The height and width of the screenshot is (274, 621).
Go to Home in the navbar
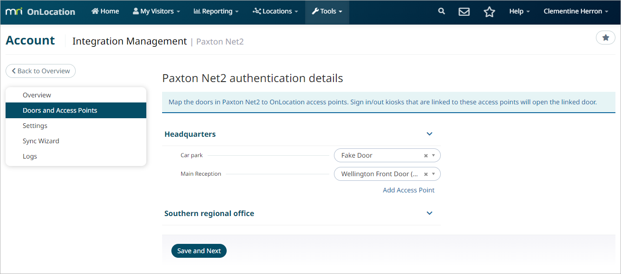pos(105,12)
